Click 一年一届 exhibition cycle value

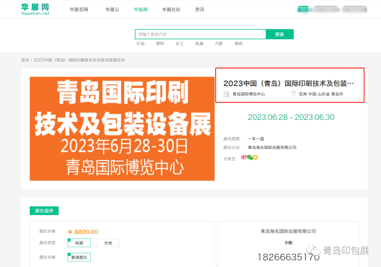point(256,139)
